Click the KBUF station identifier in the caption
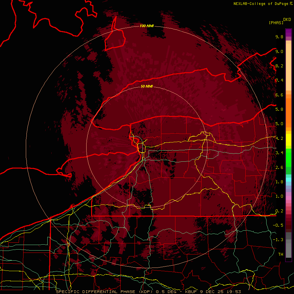294x294 pixels. [191, 292]
